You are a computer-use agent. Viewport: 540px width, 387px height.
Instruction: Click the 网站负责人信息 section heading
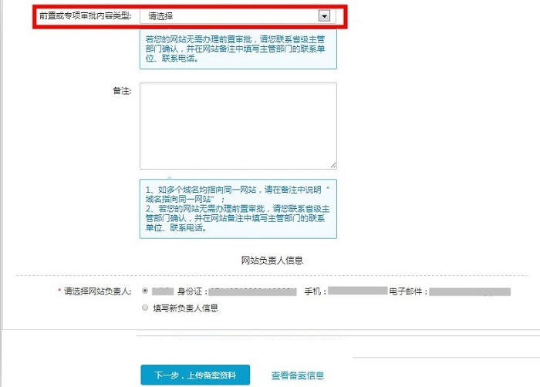tap(272, 261)
